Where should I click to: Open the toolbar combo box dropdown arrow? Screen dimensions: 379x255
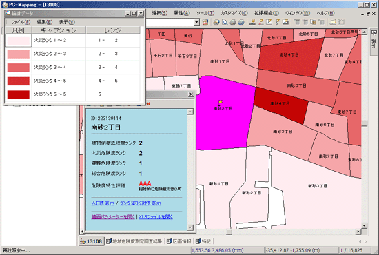(197, 22)
